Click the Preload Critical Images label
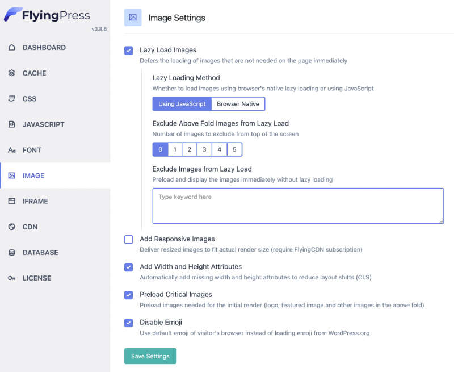The image size is (454, 372). pos(176,294)
